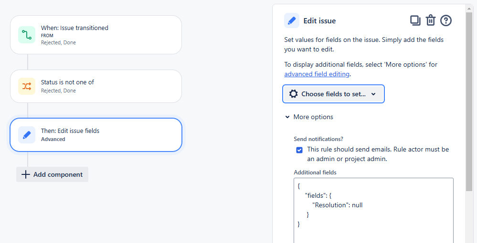Click the plus icon beside Add component
Viewport: 477px width, 243px height.
(x=26, y=174)
